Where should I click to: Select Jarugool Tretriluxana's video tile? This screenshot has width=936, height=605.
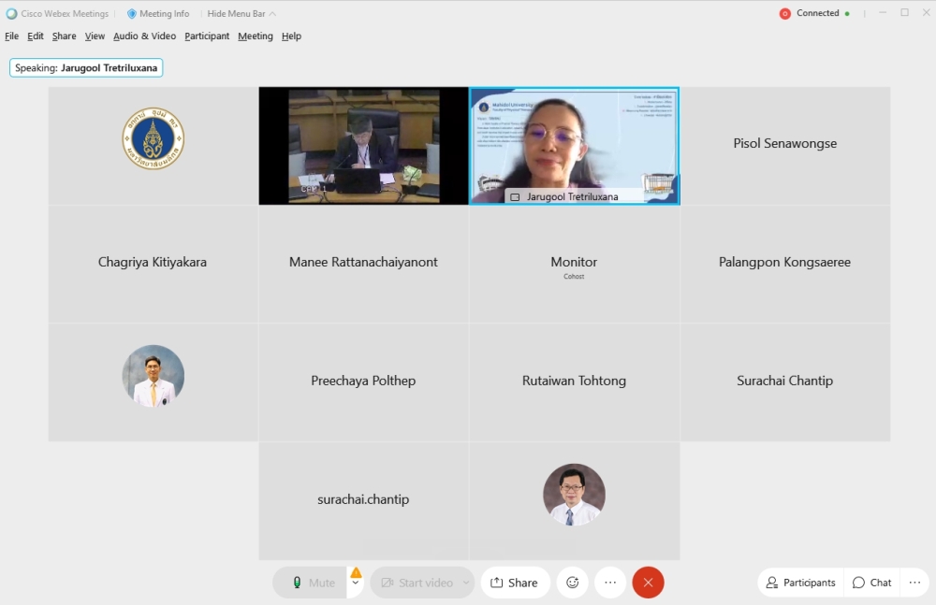[x=574, y=146]
